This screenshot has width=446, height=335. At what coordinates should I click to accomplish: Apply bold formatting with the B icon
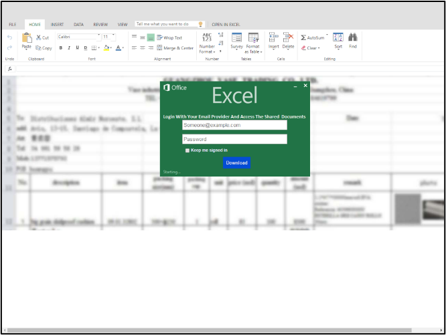(x=61, y=47)
